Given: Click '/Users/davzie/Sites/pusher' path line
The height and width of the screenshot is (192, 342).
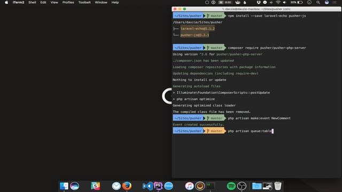Looking at the screenshot, I should (x=198, y=22).
